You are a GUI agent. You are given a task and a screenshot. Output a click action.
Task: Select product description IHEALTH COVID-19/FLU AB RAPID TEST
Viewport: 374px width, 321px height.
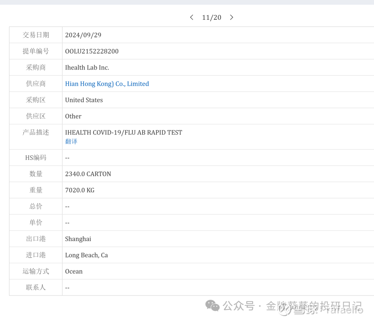[x=124, y=132]
